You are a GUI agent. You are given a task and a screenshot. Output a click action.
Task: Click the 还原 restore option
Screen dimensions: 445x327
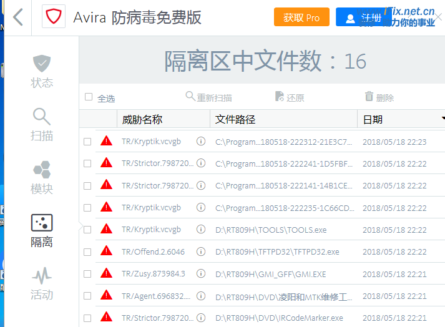(x=290, y=97)
